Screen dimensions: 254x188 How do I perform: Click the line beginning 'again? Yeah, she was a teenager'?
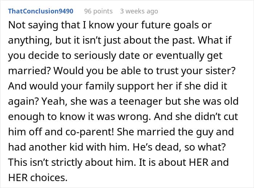[123, 101]
